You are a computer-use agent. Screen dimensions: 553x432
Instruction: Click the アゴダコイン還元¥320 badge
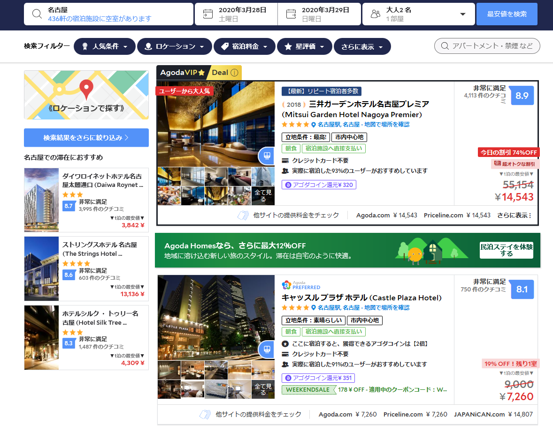[x=319, y=185]
